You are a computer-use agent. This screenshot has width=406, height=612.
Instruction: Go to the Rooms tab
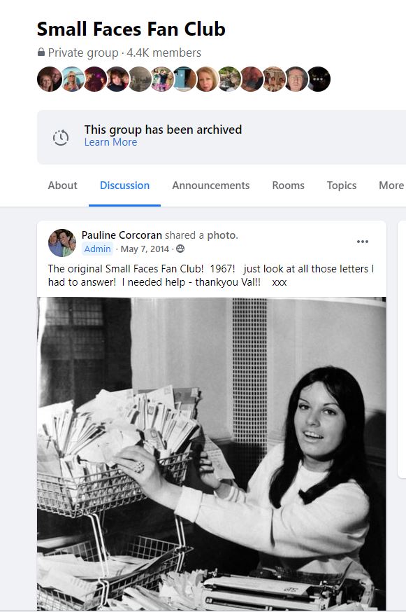click(x=289, y=186)
